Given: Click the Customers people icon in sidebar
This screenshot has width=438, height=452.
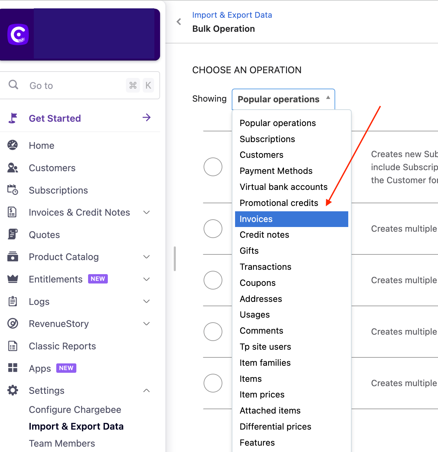Looking at the screenshot, I should [x=13, y=168].
